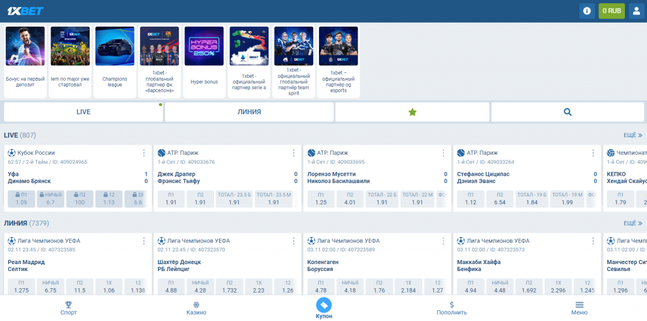Viewport: 647px width, 321px height.
Task: Open options menu for Кубок России match
Action: click(143, 153)
